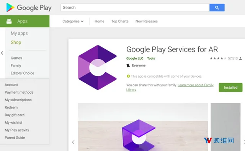Open Family category in sidebar
The image size is (245, 151).
pyautogui.click(x=16, y=65)
